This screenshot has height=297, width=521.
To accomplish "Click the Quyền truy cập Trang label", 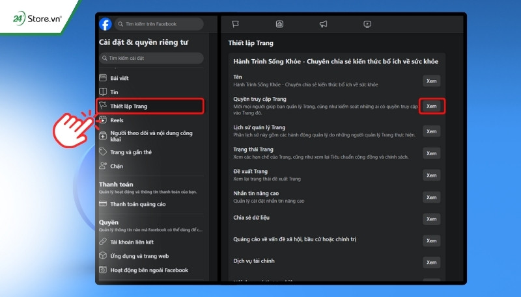I will coord(260,99).
